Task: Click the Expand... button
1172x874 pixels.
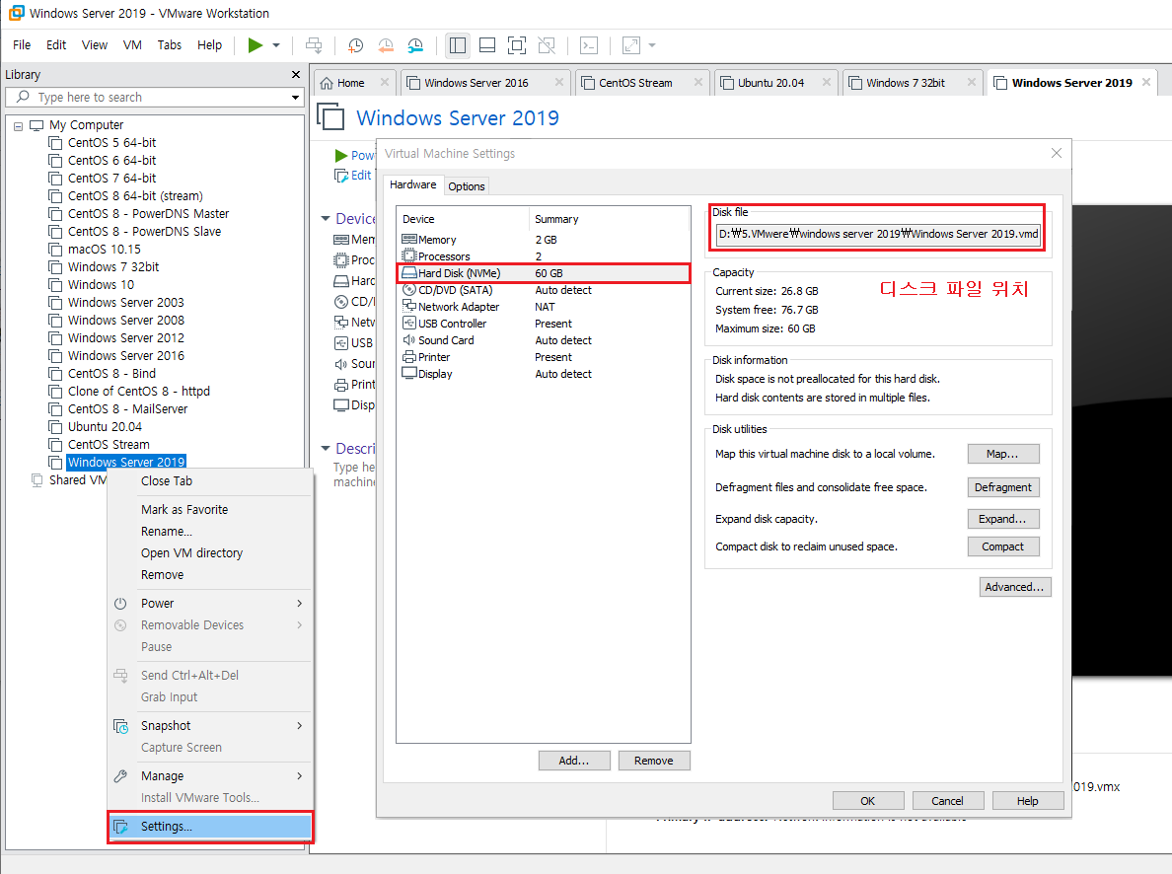Action: point(1003,519)
